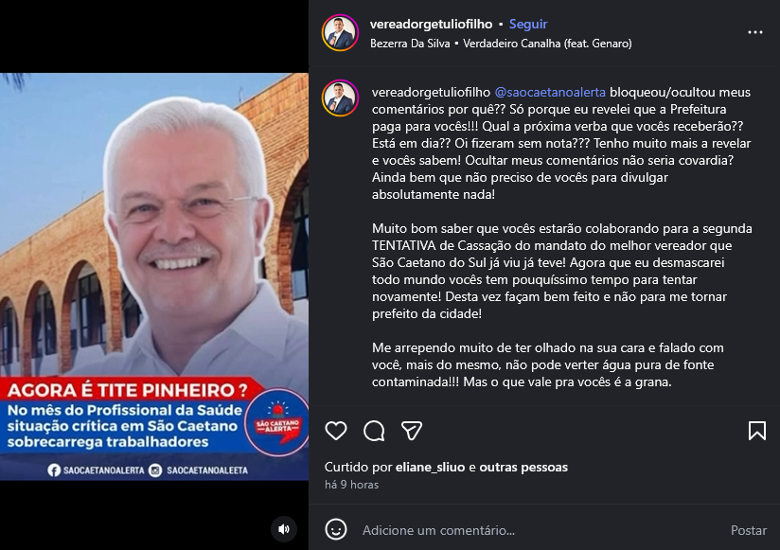The image size is (780, 550).
Task: Click the header profile picture avatar
Action: click(x=340, y=33)
